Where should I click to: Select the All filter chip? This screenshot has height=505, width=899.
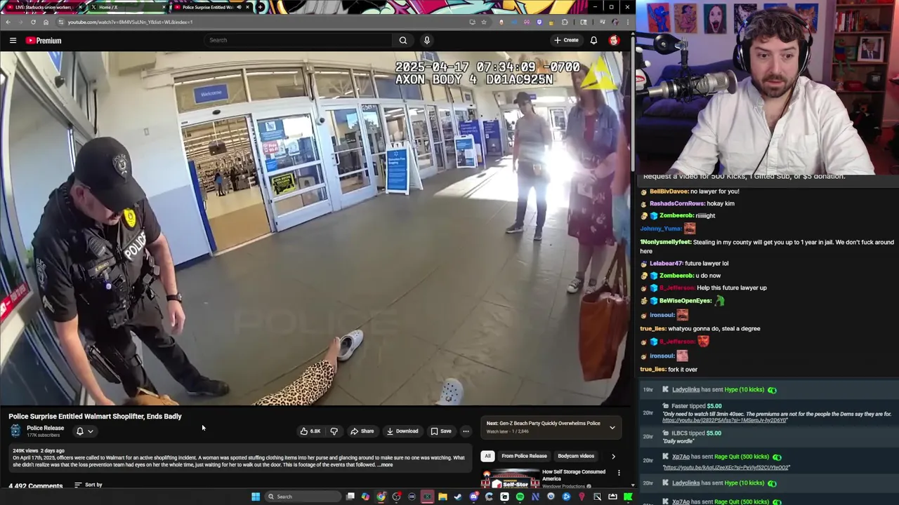(487, 456)
